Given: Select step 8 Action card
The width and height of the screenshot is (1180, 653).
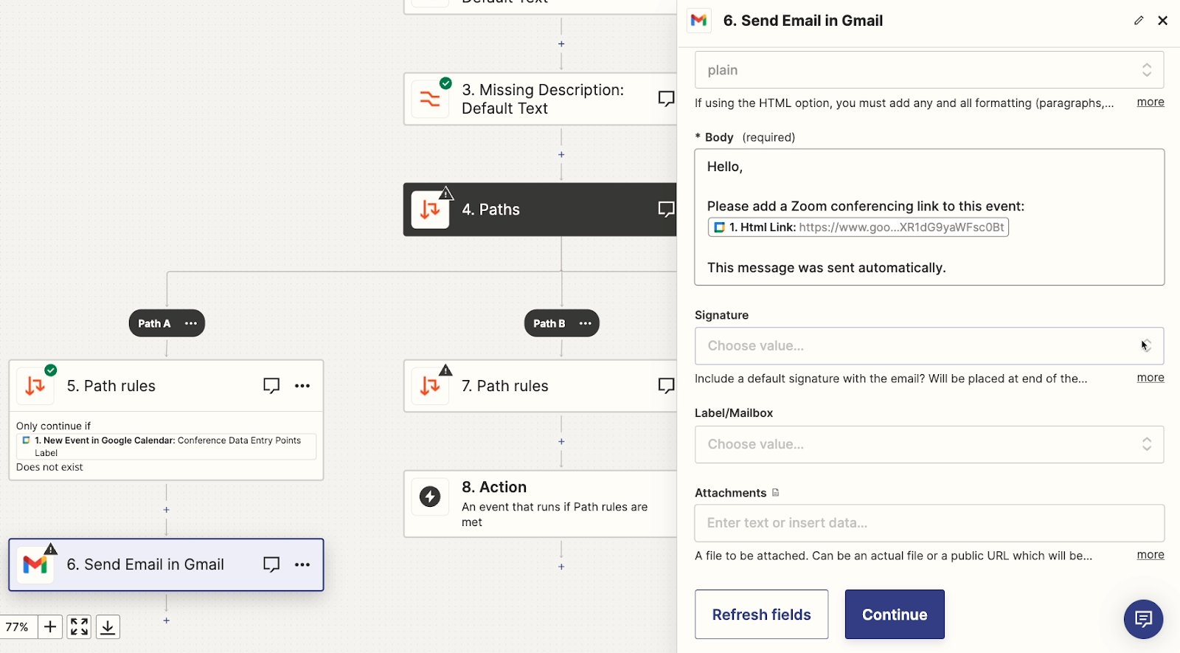Looking at the screenshot, I should coord(540,504).
